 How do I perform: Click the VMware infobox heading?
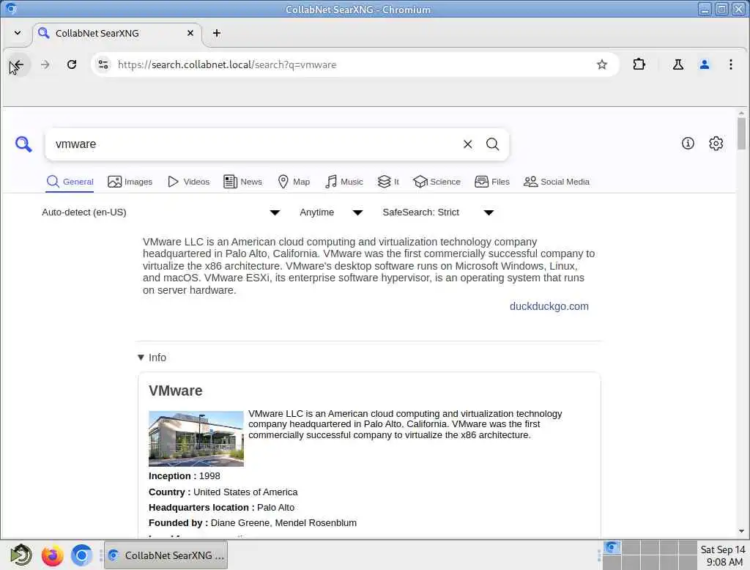(176, 391)
